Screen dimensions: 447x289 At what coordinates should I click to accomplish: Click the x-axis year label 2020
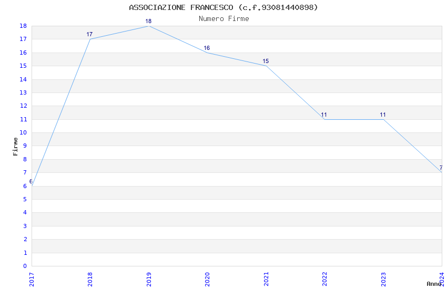coord(207,280)
